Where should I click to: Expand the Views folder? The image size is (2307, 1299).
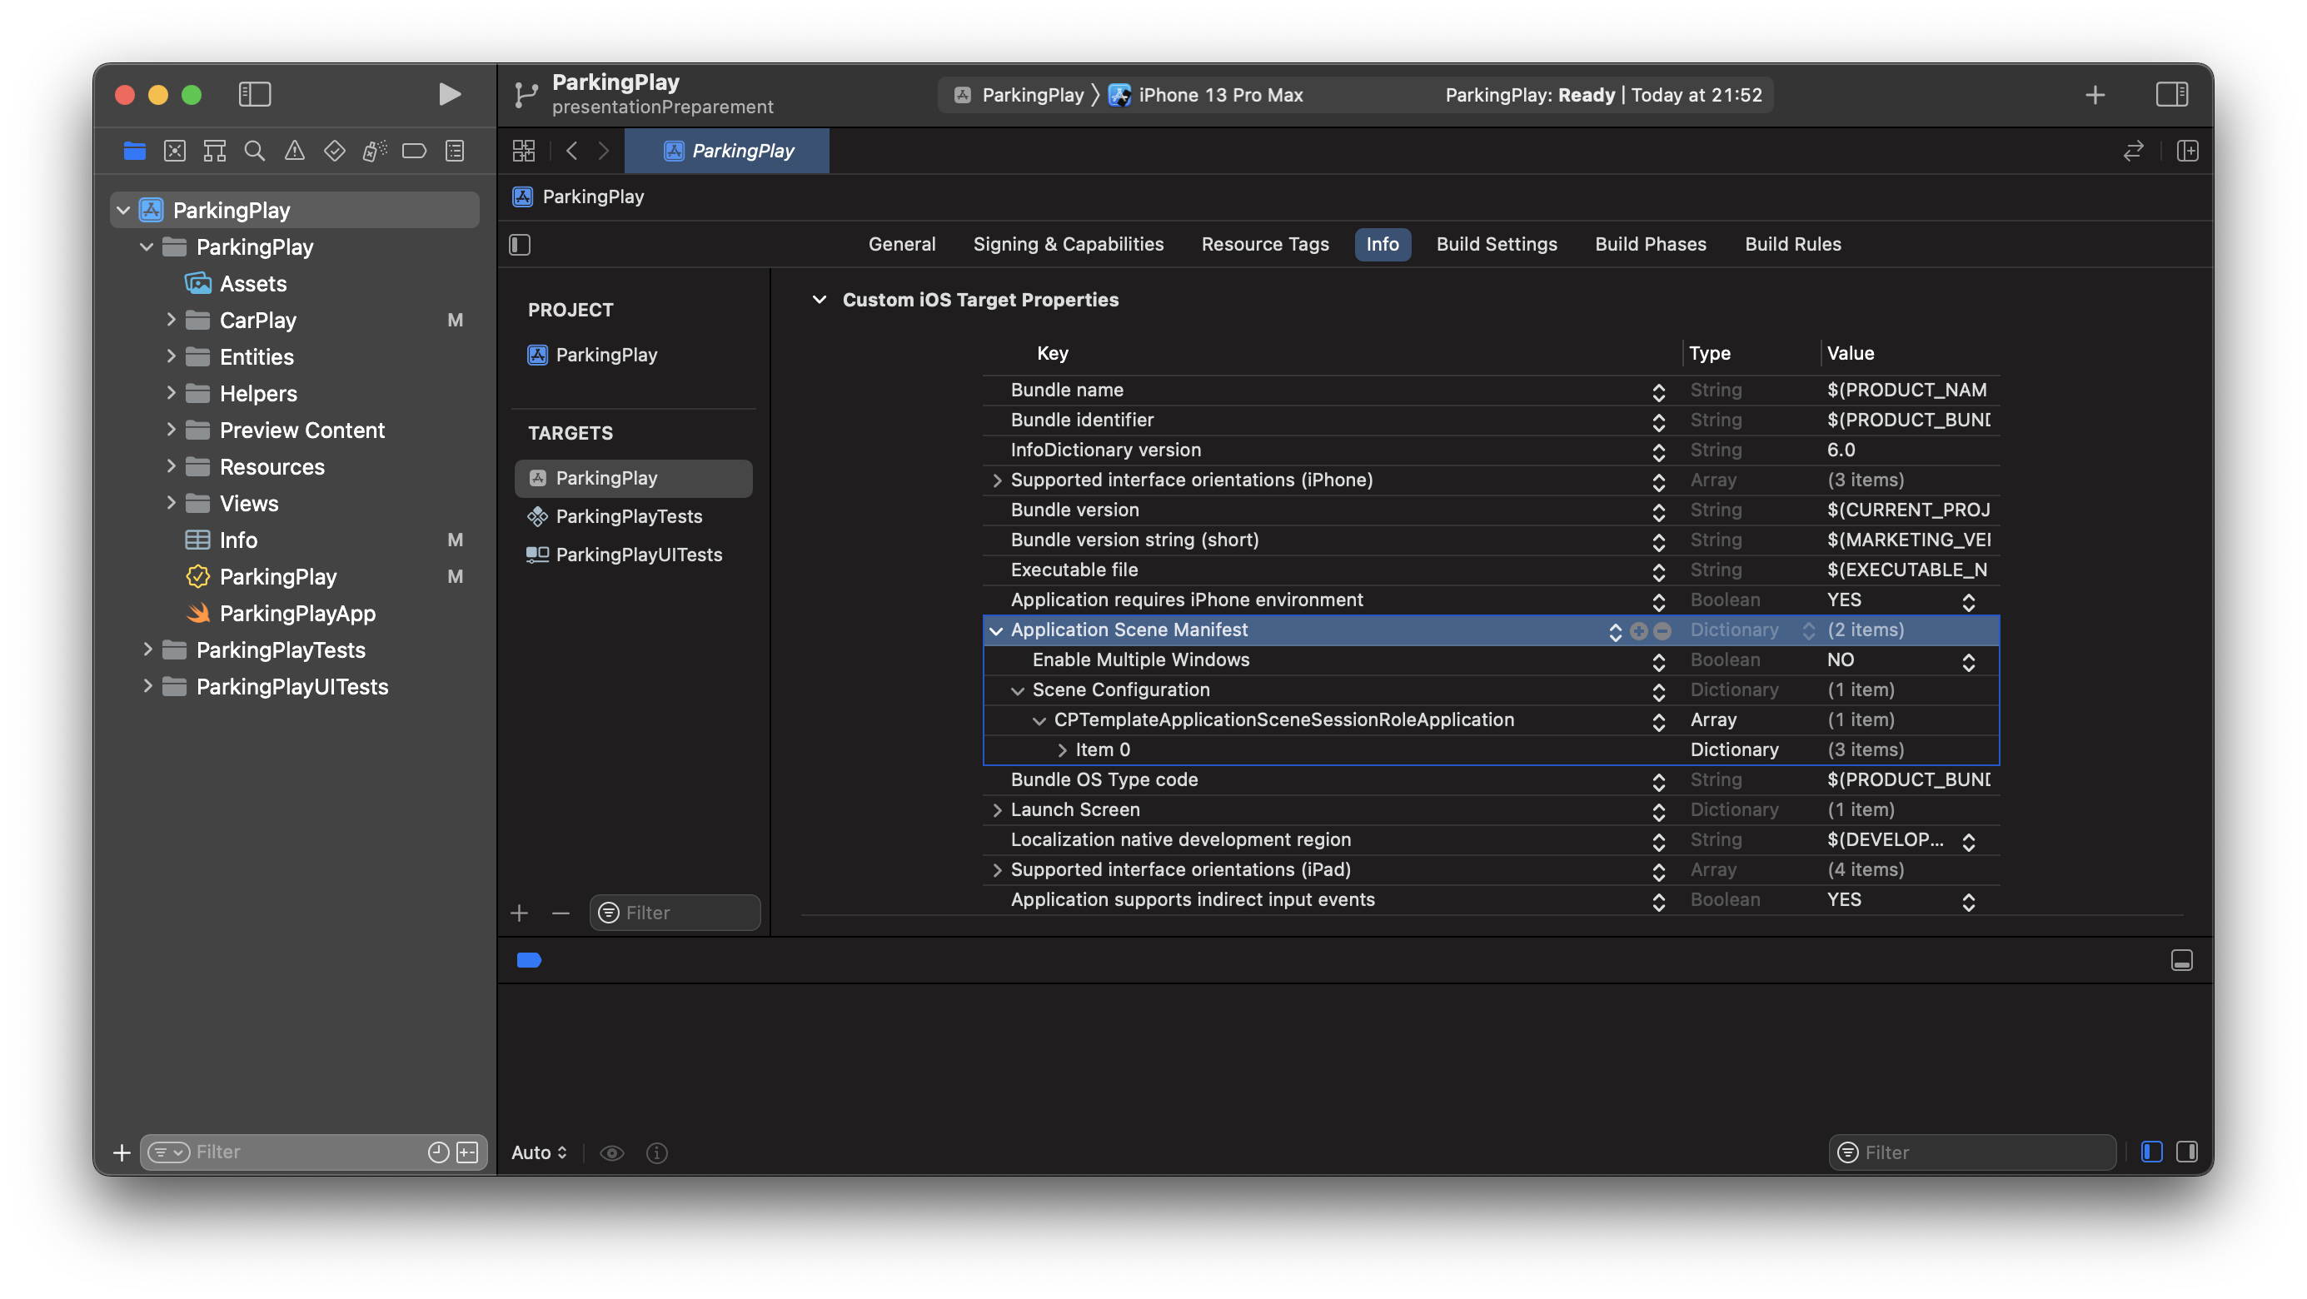[x=170, y=503]
